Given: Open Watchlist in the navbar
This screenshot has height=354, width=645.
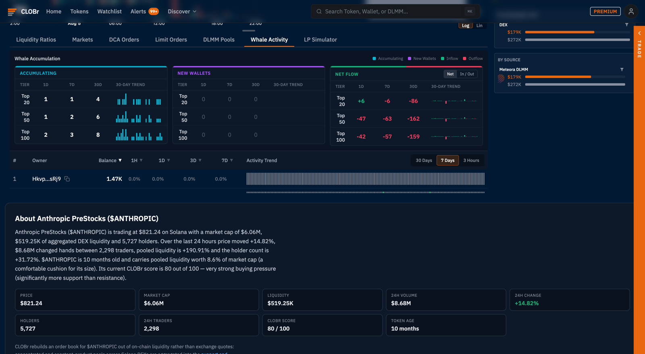Looking at the screenshot, I should click(x=109, y=11).
